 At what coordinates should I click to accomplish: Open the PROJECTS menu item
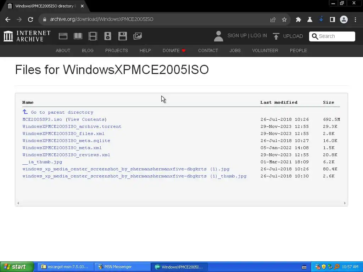tap(116, 50)
